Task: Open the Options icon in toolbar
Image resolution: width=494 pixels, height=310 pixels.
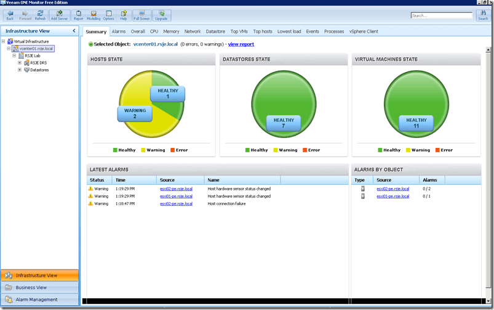Action: tap(108, 15)
